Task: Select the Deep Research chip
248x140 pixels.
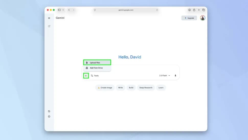Action: point(146,88)
